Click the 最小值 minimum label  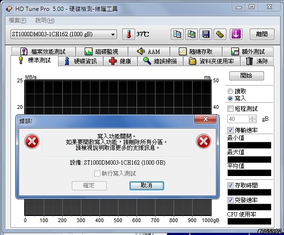pos(235,138)
